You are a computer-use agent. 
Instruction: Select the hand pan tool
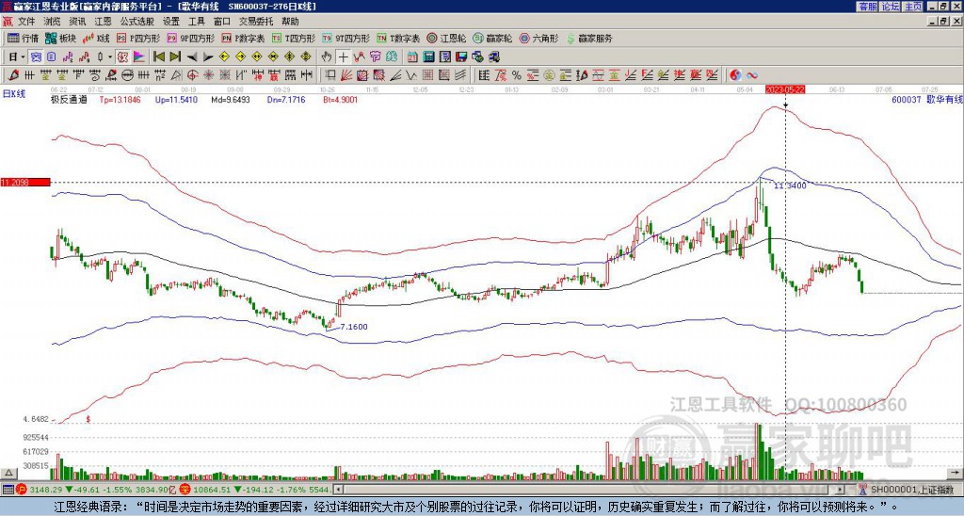[x=327, y=57]
